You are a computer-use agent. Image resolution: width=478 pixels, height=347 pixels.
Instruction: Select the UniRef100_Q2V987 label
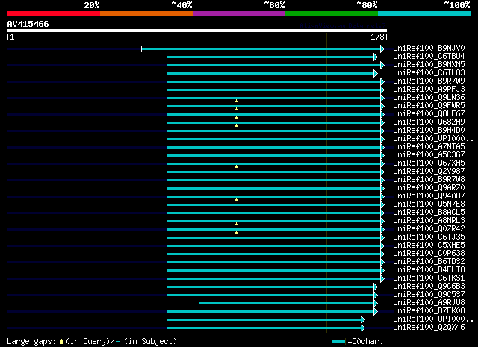pyautogui.click(x=429, y=172)
